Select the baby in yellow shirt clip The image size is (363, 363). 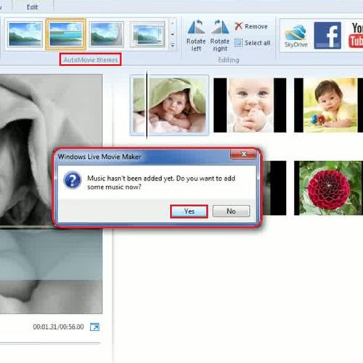tap(328, 105)
